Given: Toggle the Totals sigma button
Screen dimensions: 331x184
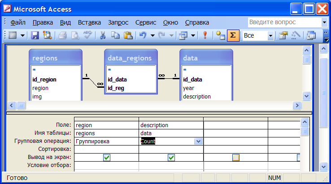Looking at the screenshot, I should pos(233,35).
